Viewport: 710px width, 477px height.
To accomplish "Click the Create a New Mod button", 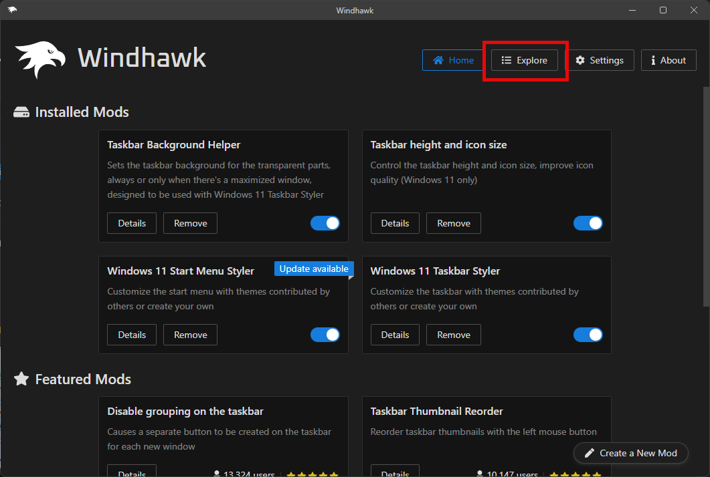I will click(630, 453).
